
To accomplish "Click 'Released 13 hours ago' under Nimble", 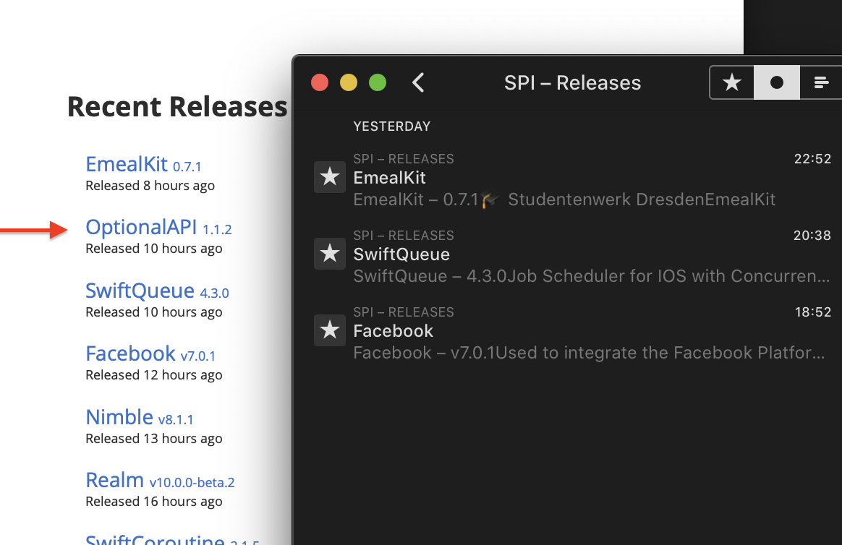I will [153, 438].
